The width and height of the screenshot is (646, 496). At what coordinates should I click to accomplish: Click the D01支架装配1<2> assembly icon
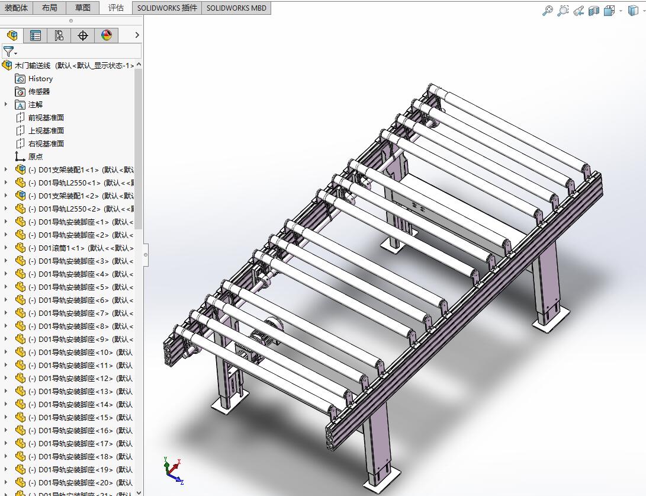click(x=20, y=196)
